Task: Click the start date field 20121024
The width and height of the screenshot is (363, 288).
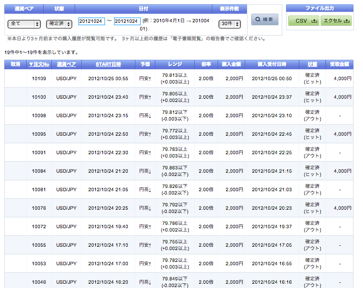Action: tap(91, 21)
